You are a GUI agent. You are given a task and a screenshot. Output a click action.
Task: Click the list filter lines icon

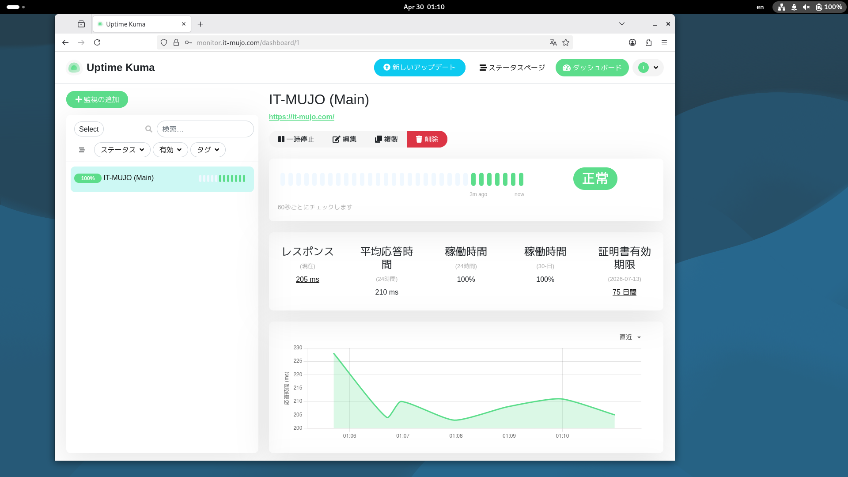click(82, 150)
